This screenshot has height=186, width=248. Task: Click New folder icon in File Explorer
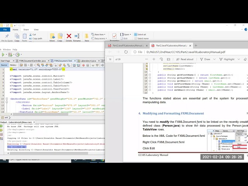click(x=86, y=36)
